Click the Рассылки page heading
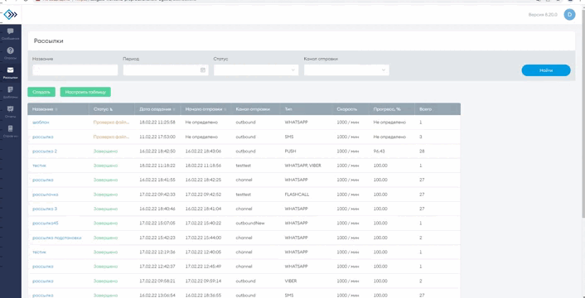 pos(49,41)
